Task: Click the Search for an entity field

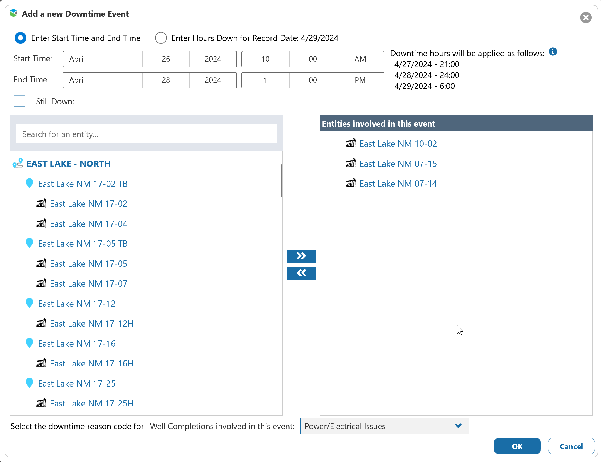Action: click(146, 134)
